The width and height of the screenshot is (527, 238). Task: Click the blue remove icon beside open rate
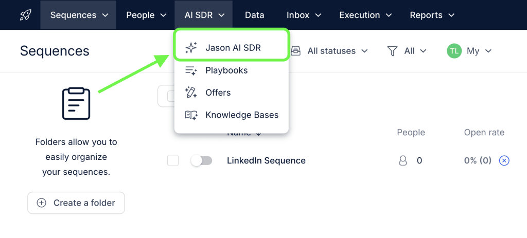504,161
